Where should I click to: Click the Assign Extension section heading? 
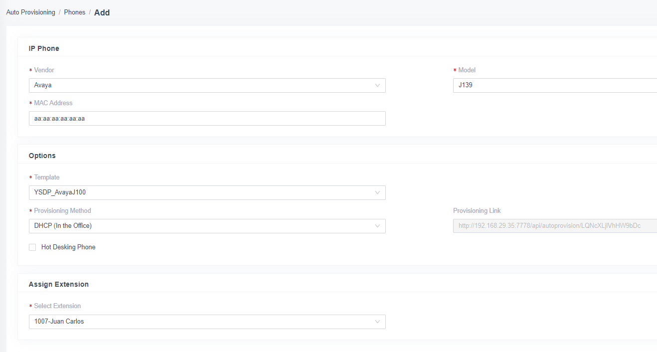(x=59, y=284)
